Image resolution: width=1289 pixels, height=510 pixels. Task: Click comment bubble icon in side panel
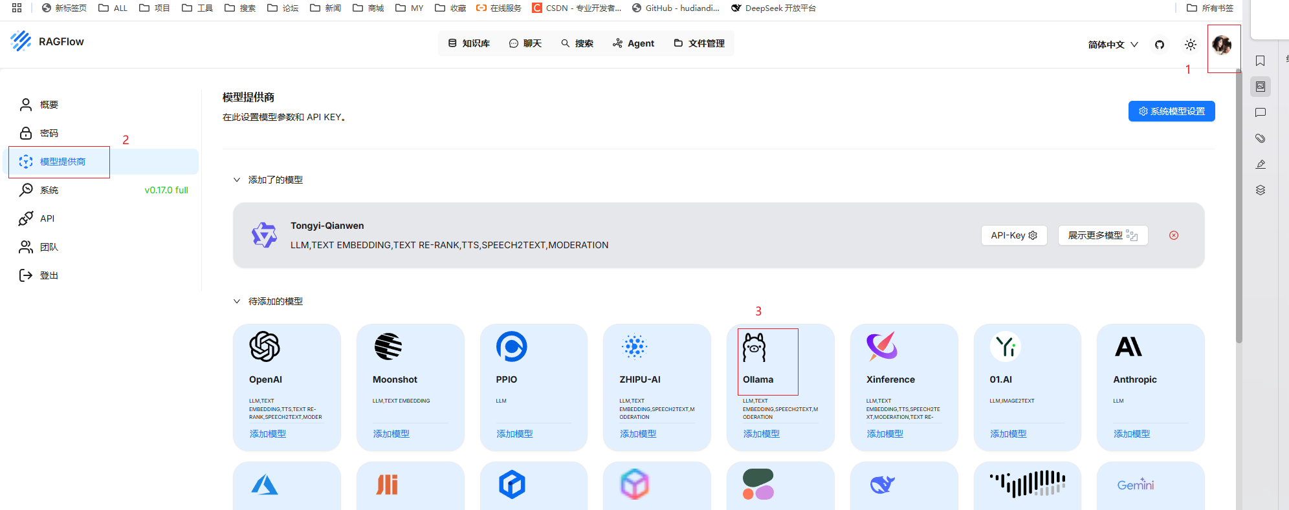[x=1261, y=112]
